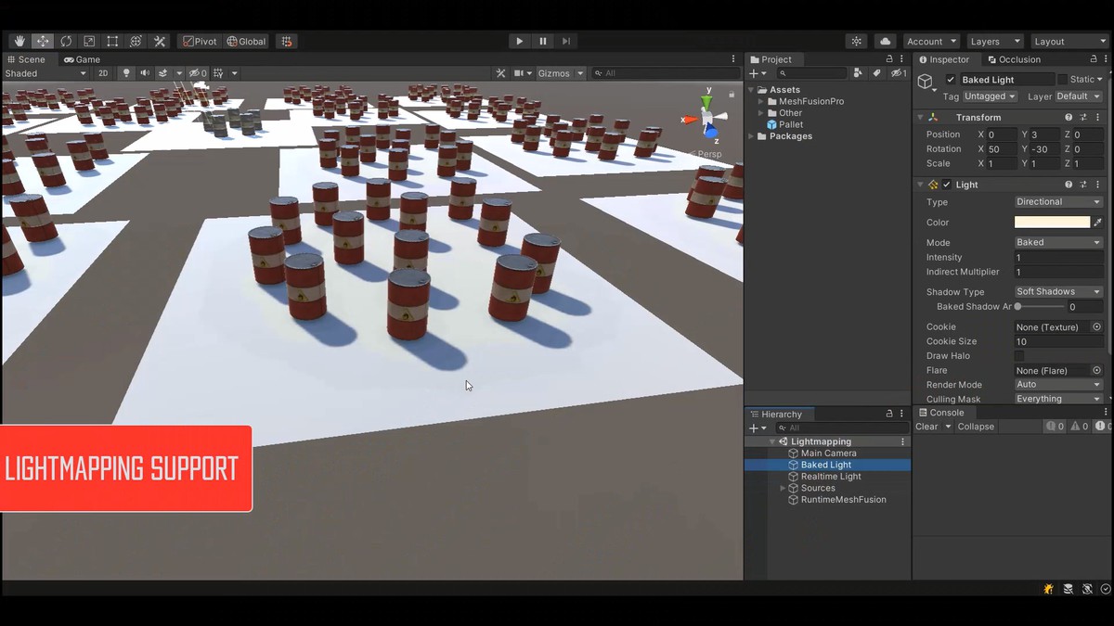This screenshot has width=1114, height=626.
Task: Toggle 2D scene view mode
Action: click(103, 73)
